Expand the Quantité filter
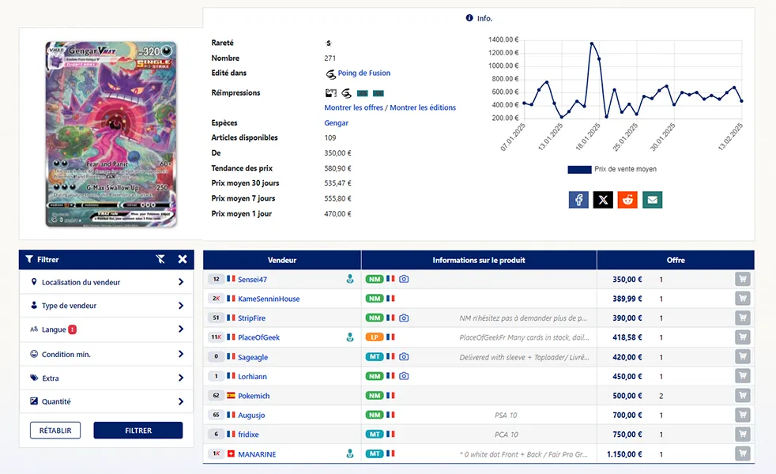Screen dimensions: 776x474 pos(107,402)
